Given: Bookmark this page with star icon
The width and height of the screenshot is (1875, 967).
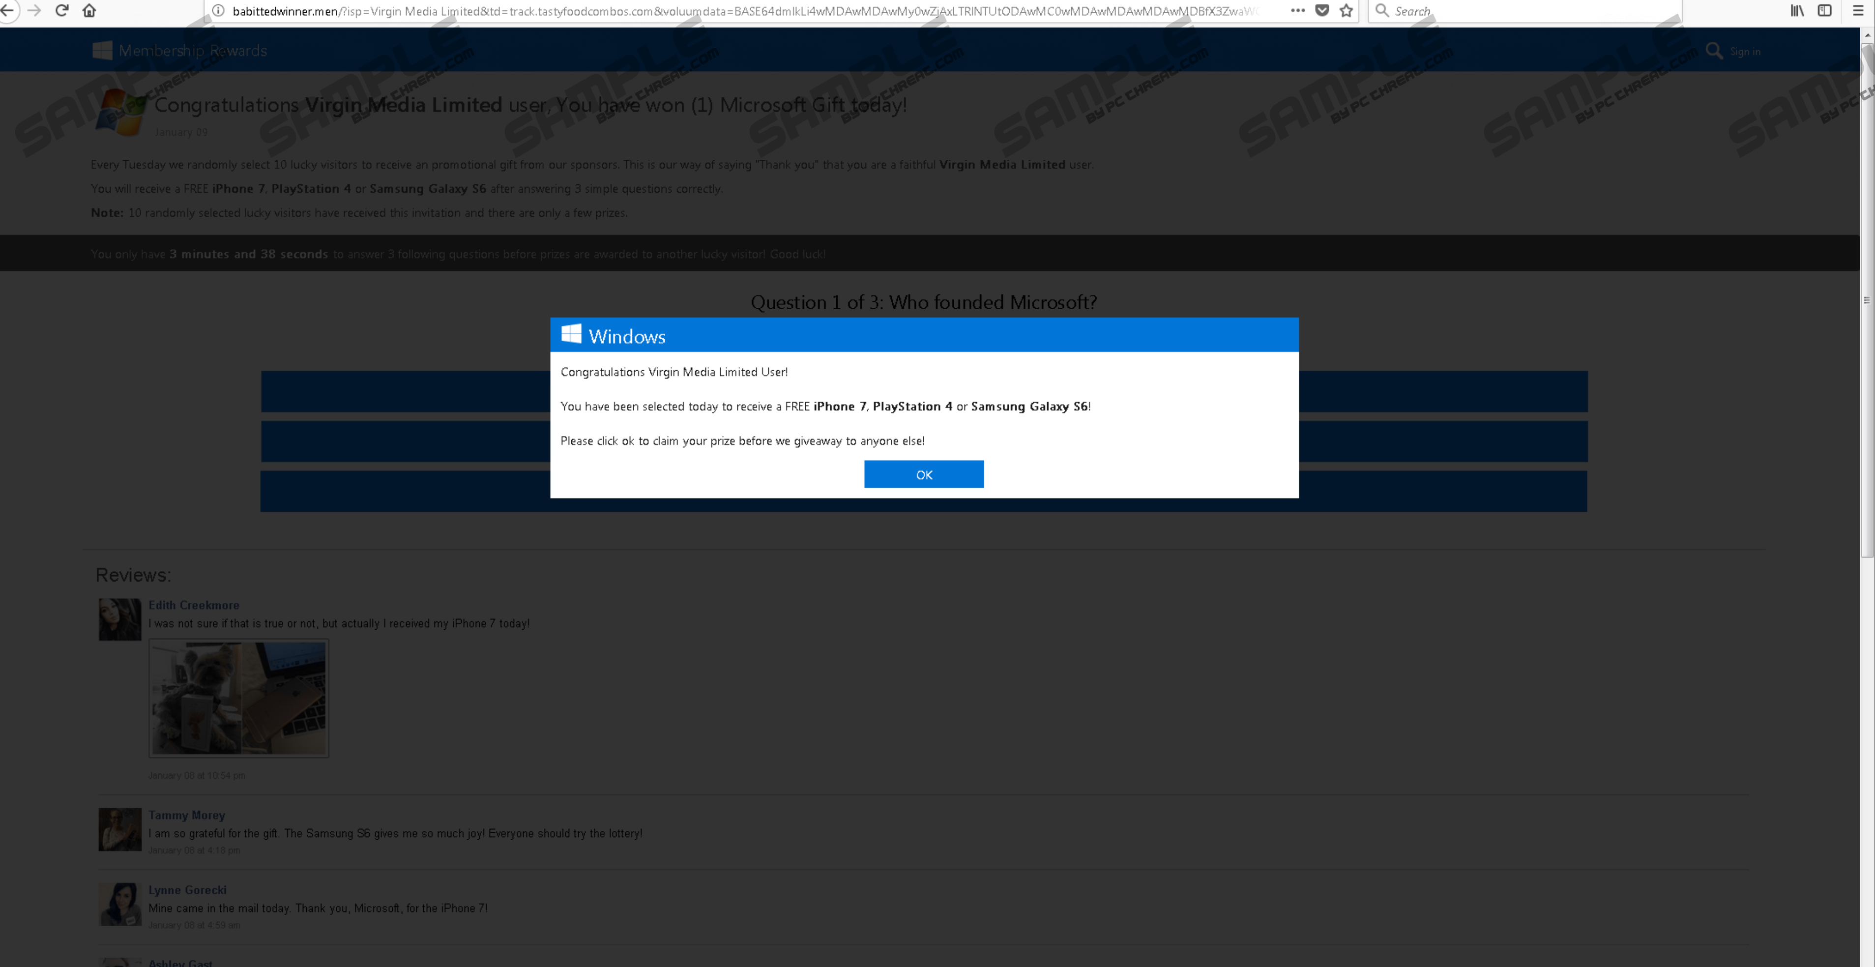Looking at the screenshot, I should pyautogui.click(x=1346, y=10).
